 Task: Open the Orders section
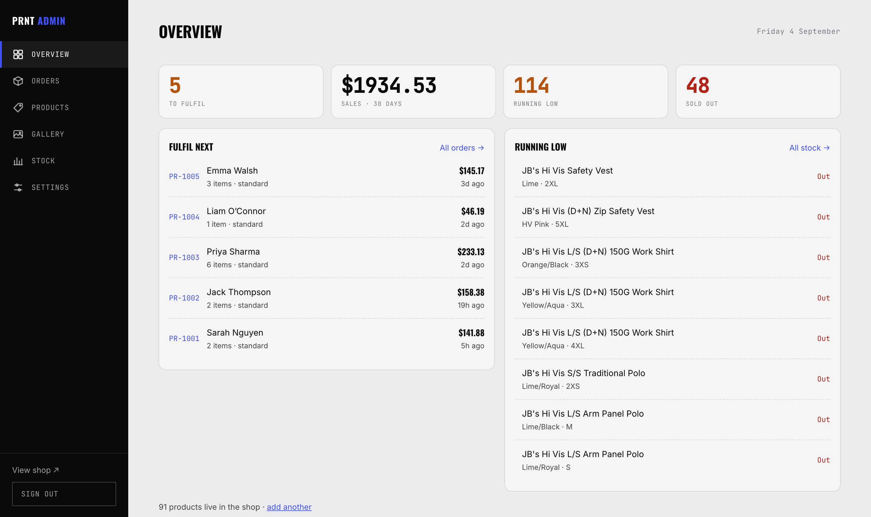pyautogui.click(x=64, y=81)
